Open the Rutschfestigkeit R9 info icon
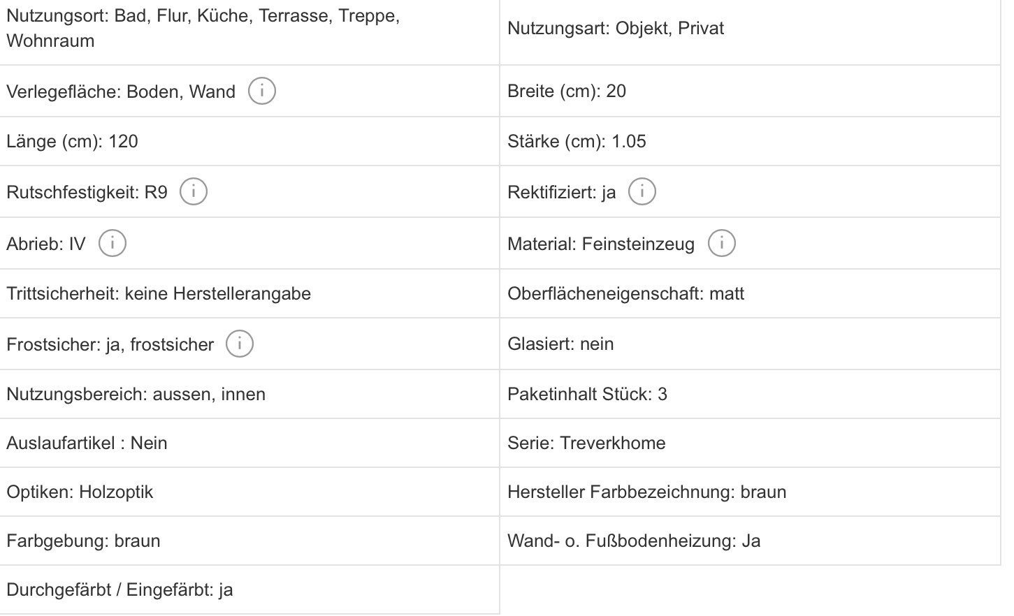The image size is (1014, 616). 194,191
